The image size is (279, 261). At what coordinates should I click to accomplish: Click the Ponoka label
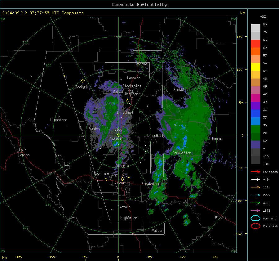pyautogui.click(x=141, y=64)
